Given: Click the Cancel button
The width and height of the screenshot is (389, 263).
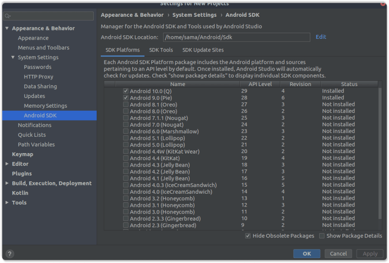Looking at the screenshot, I should [338, 254].
